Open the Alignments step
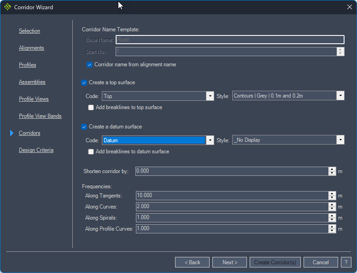 pyautogui.click(x=31, y=48)
